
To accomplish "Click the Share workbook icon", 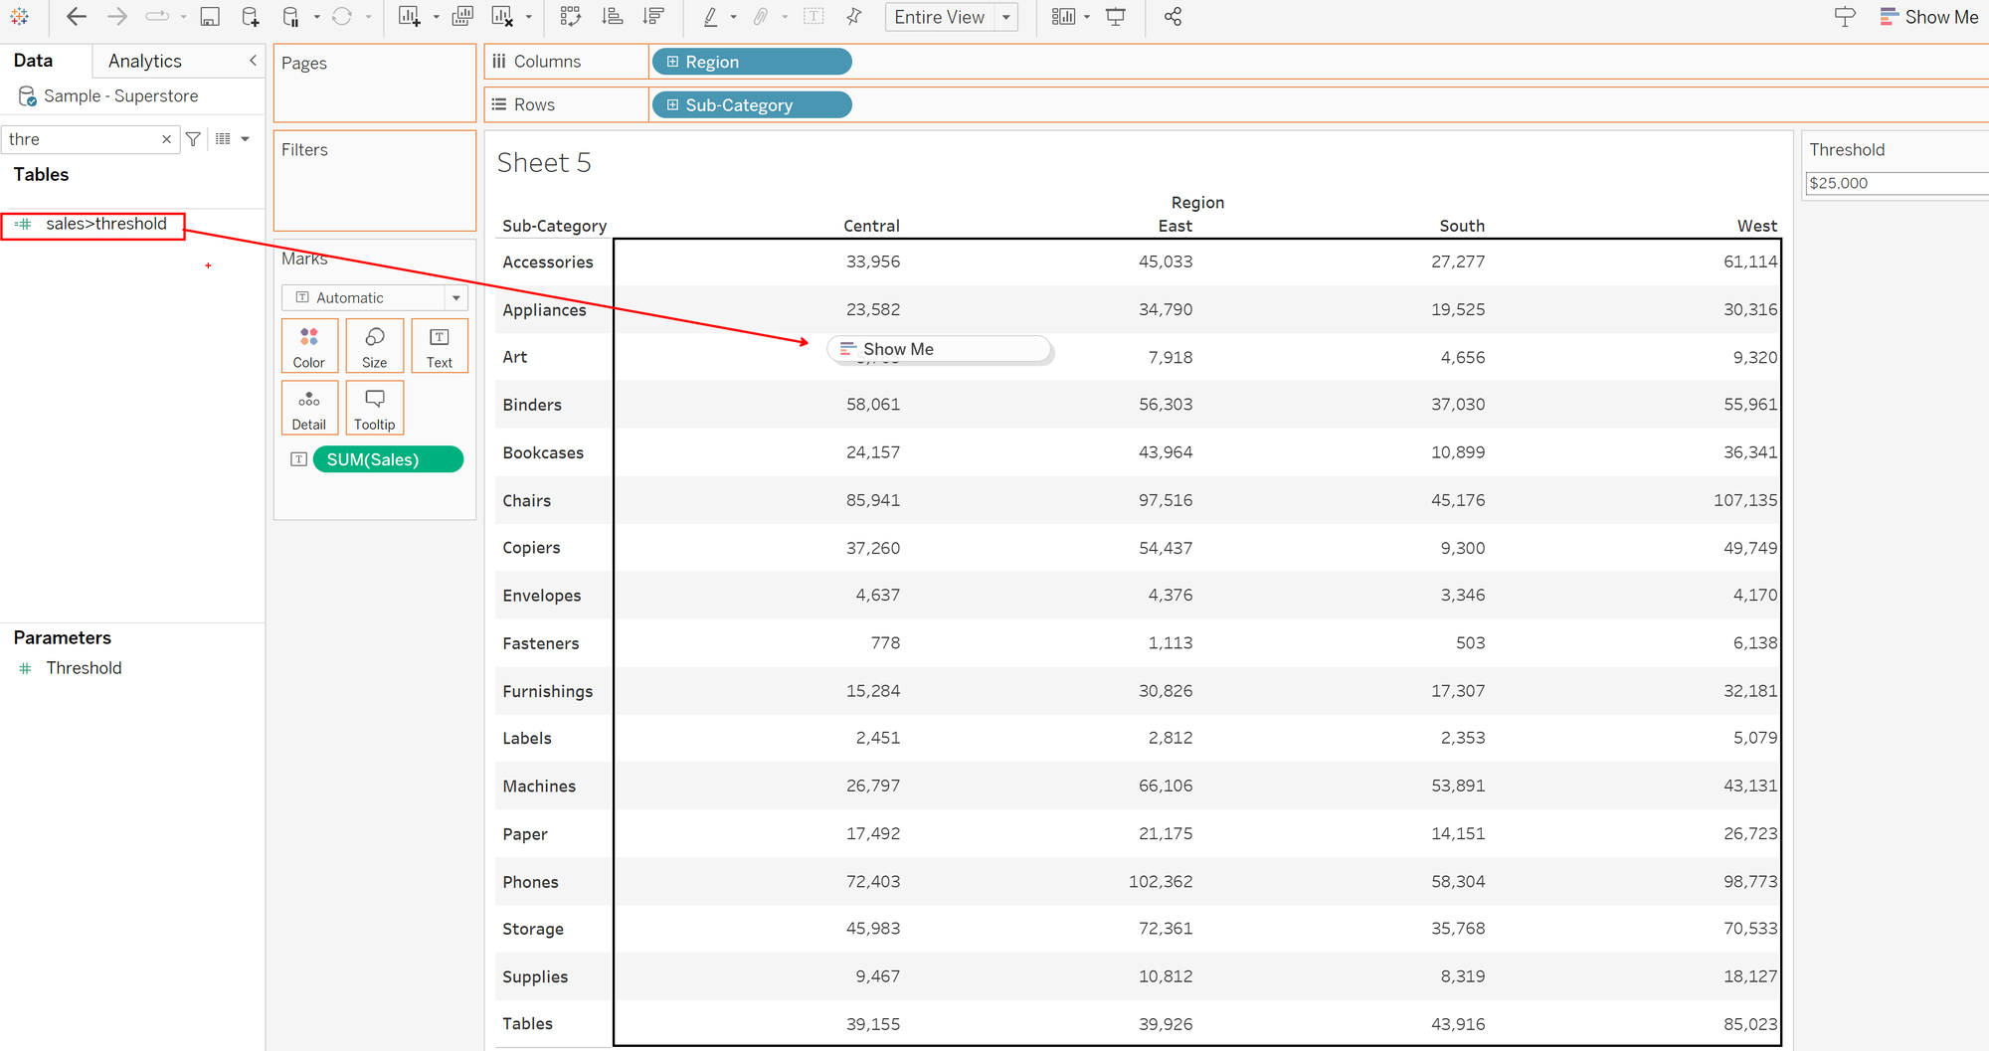I will coord(1173,17).
